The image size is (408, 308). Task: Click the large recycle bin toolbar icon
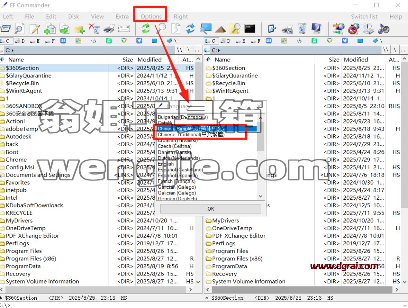coord(302,29)
